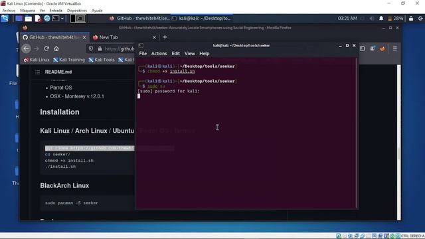Viewport: 425px width, 239px height.
Task: Open the Archivo menu in VirtualBox
Action: coord(9,11)
